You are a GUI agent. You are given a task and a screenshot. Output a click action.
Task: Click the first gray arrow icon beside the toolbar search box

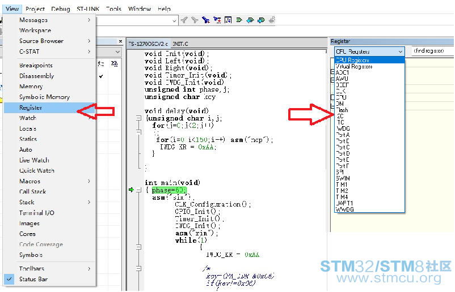pyautogui.click(x=184, y=20)
